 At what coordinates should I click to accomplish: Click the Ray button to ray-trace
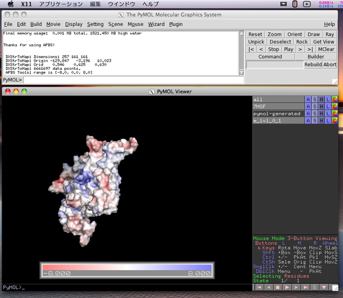(x=329, y=34)
